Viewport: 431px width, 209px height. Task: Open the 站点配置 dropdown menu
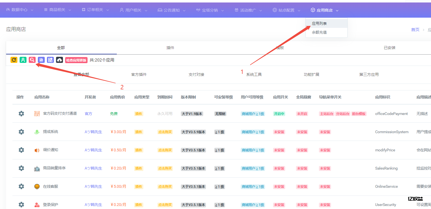point(286,10)
